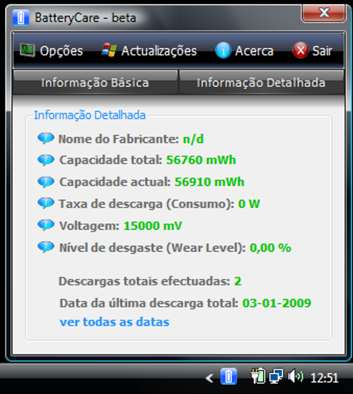Click the power plug battery tray icon
The width and height of the screenshot is (353, 394).
[258, 376]
